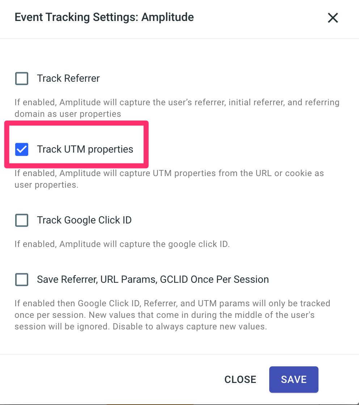Click the white checkmark inside the blue checkbox

click(x=22, y=149)
